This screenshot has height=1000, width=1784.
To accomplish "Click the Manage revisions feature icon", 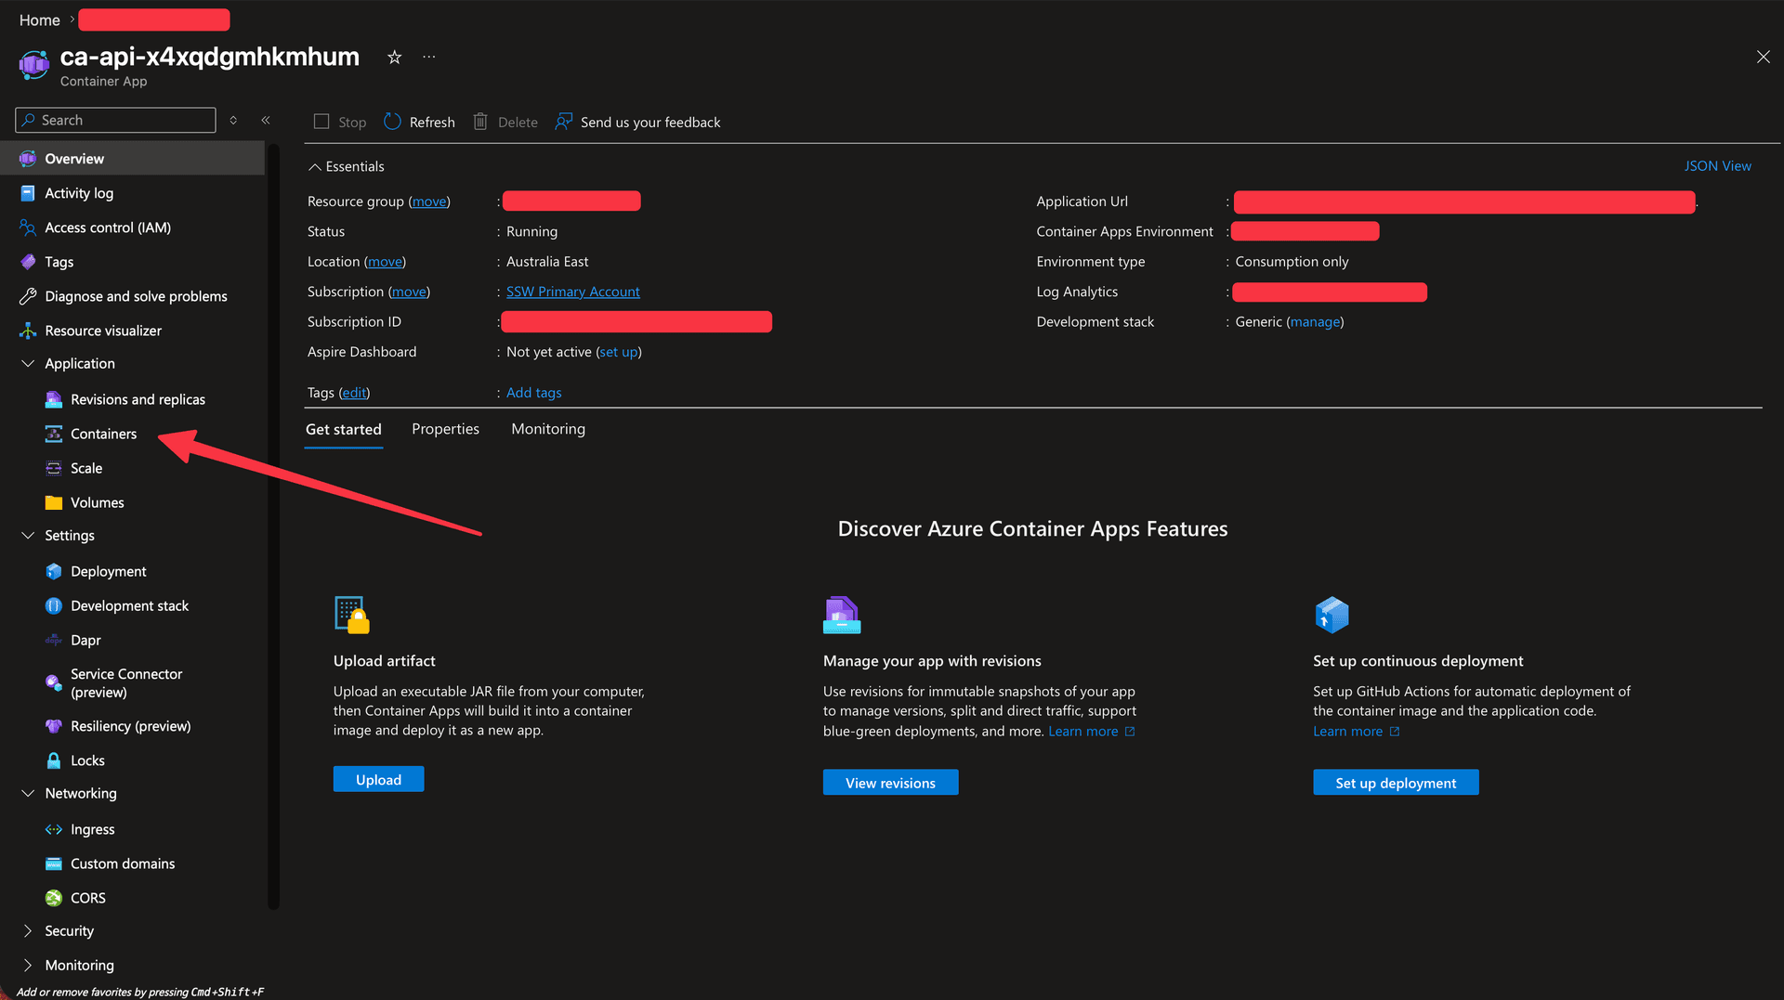I will coord(842,615).
